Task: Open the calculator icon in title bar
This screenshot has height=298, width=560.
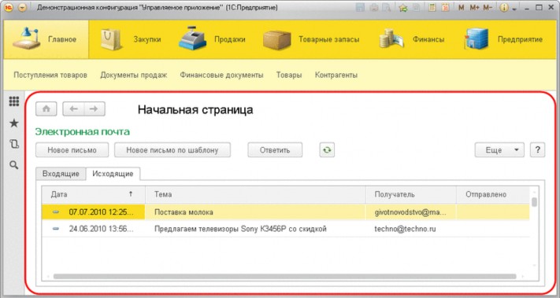Action: (x=432, y=8)
